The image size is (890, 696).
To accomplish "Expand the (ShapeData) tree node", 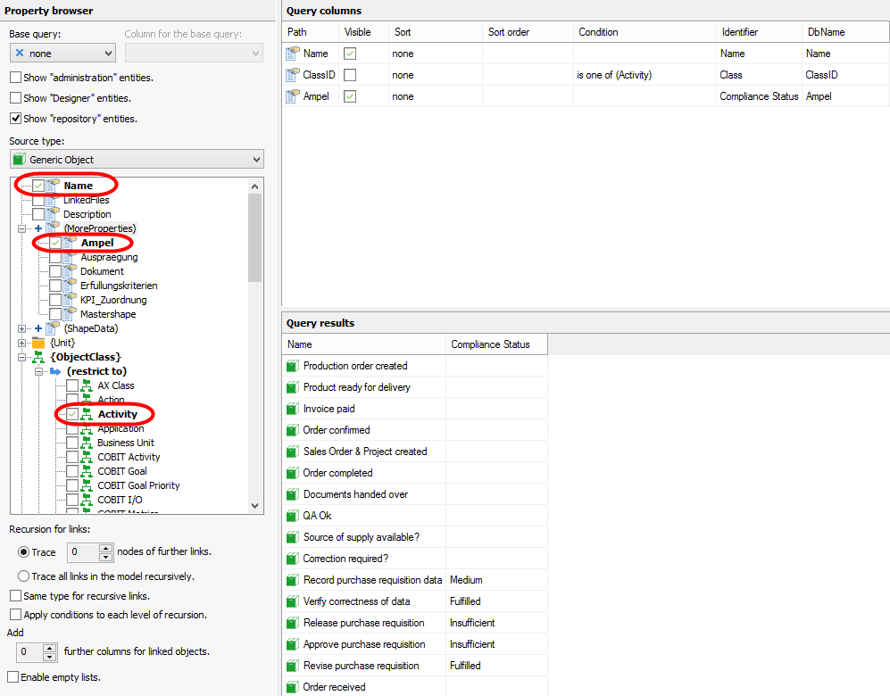I will [x=21, y=328].
